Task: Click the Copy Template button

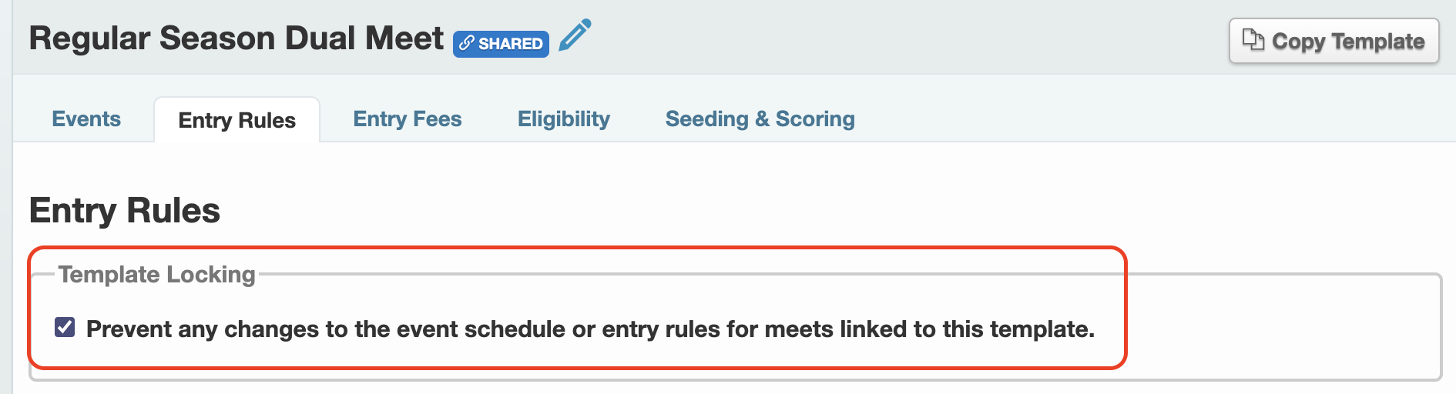Action: coord(1334,41)
